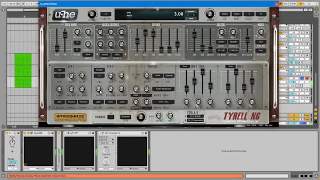Turn the Noise knob in Misc section
The width and height of the screenshot is (320, 180).
click(261, 32)
